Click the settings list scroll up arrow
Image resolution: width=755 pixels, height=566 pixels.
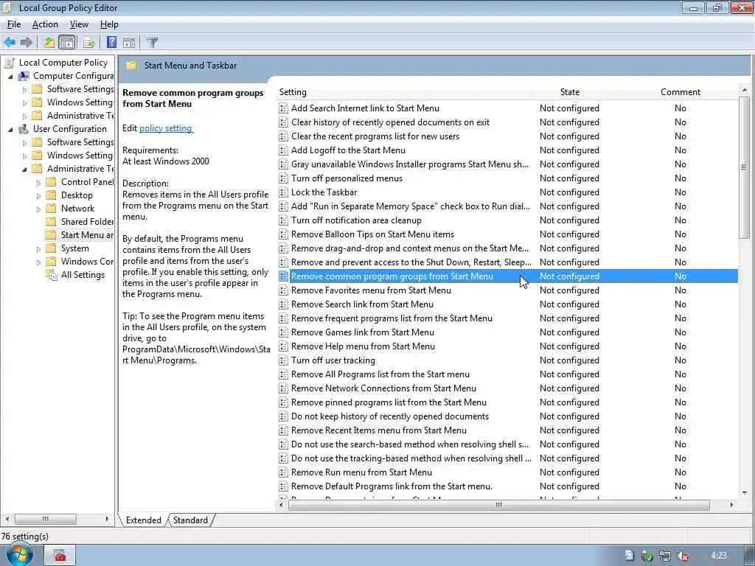click(x=745, y=90)
